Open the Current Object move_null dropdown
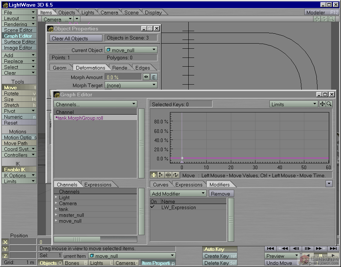The image size is (341, 267). point(131,50)
